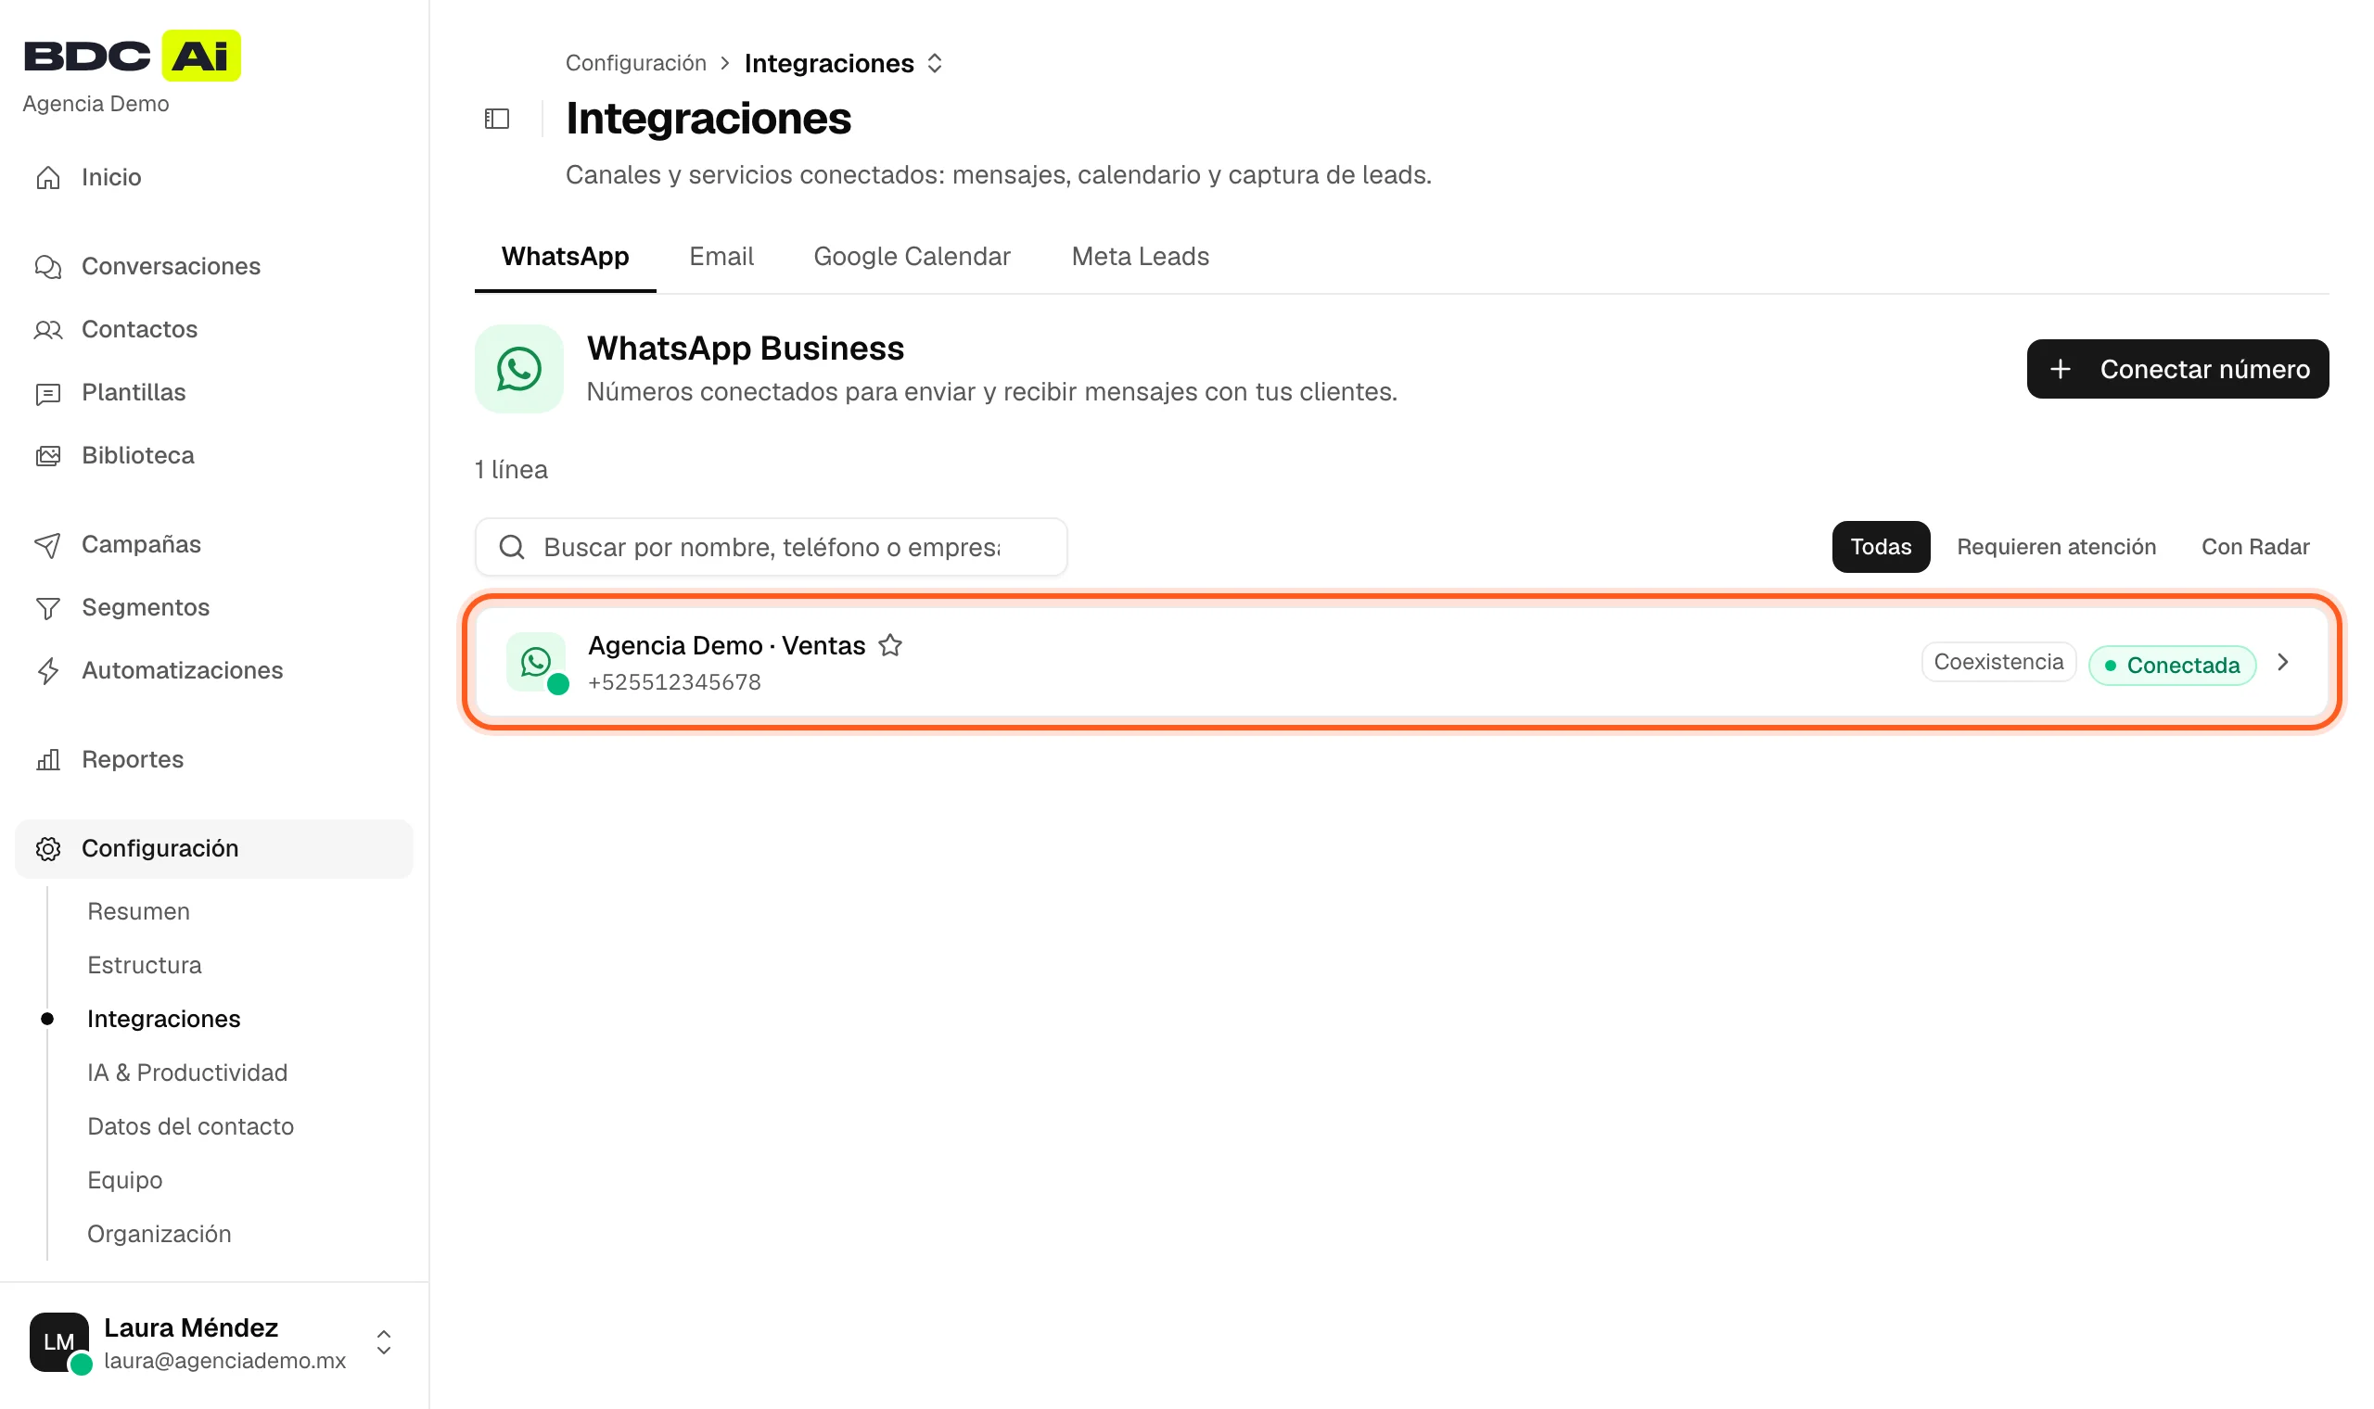
Task: Click the large WhatsApp Business logo
Action: (519, 369)
